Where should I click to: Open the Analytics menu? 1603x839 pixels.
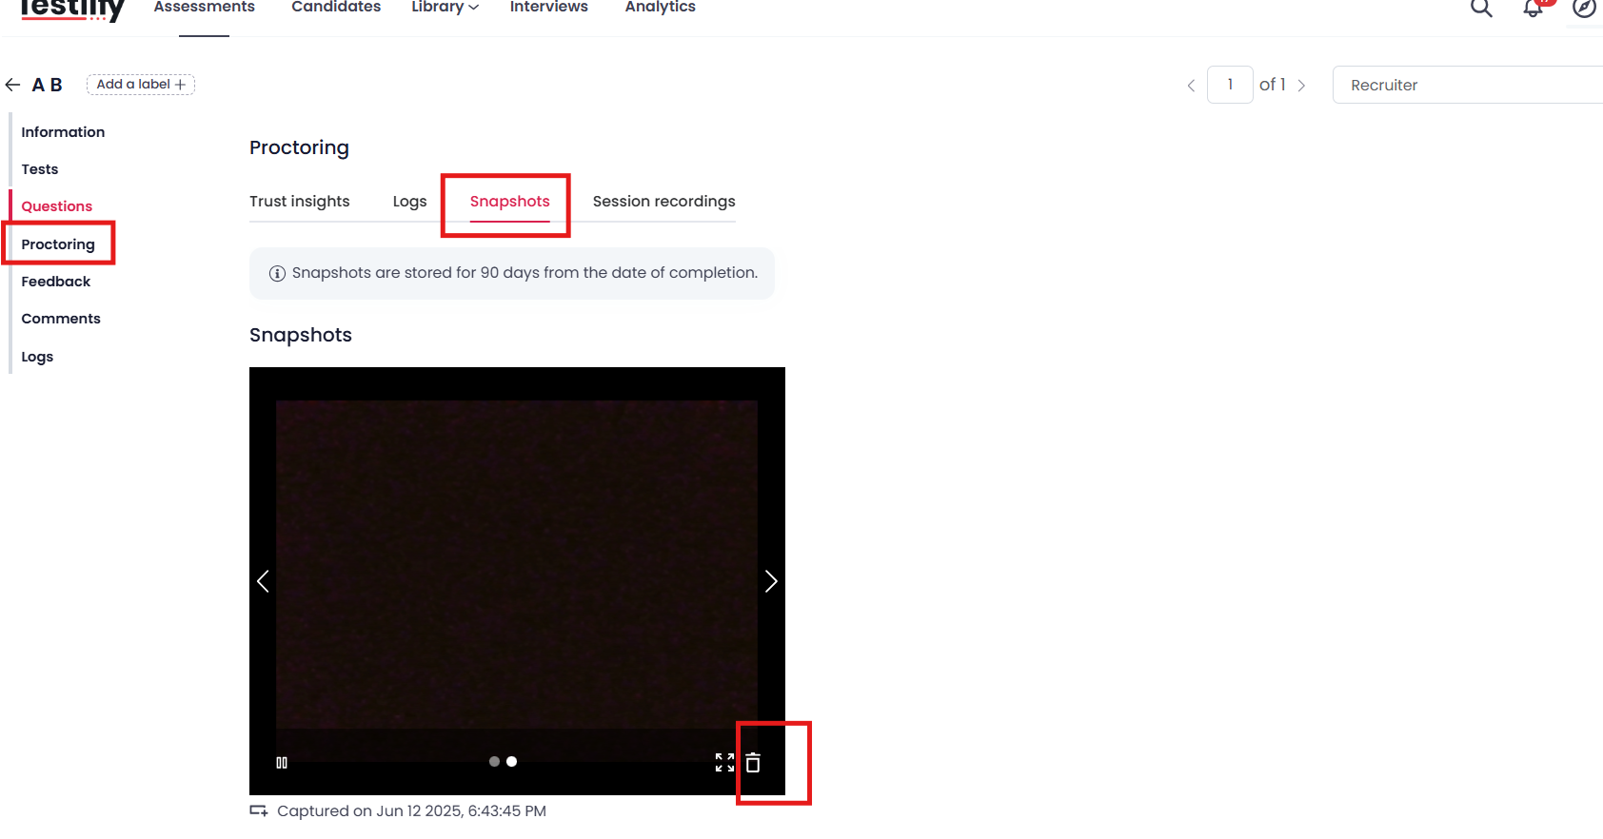coord(661,8)
